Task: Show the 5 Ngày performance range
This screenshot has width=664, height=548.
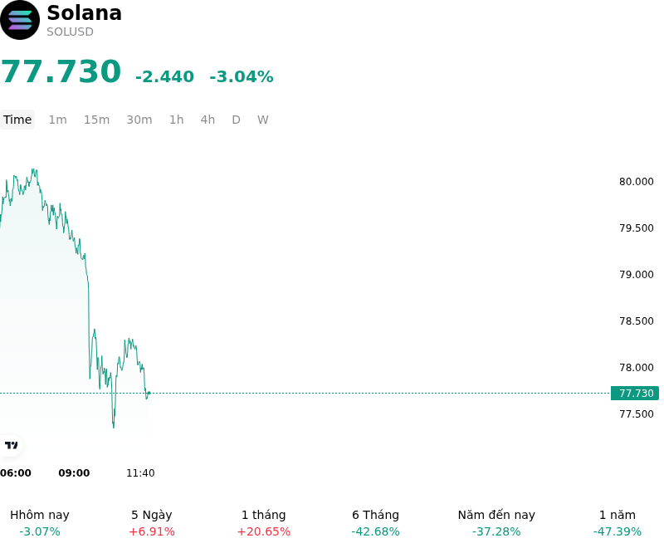Action: coord(152,523)
